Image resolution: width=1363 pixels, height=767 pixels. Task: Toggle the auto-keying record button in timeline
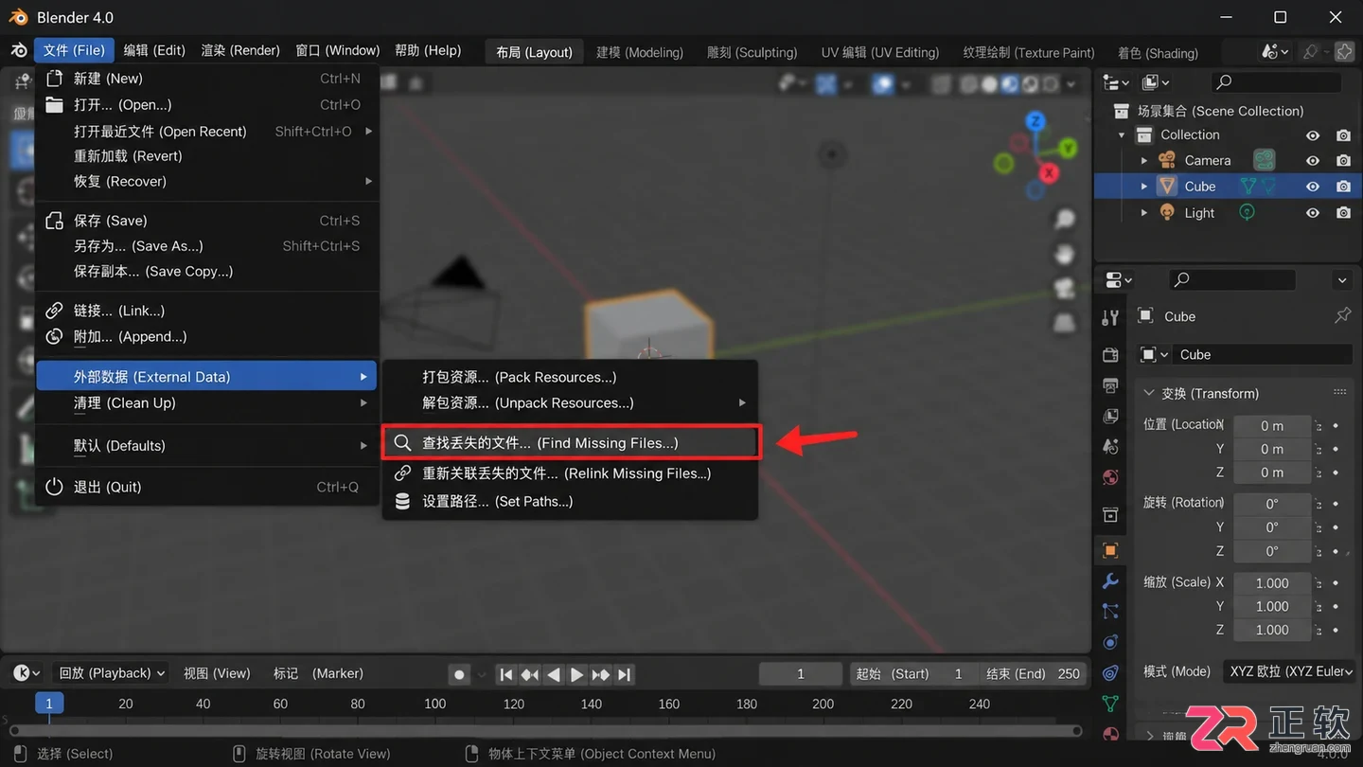click(x=459, y=674)
